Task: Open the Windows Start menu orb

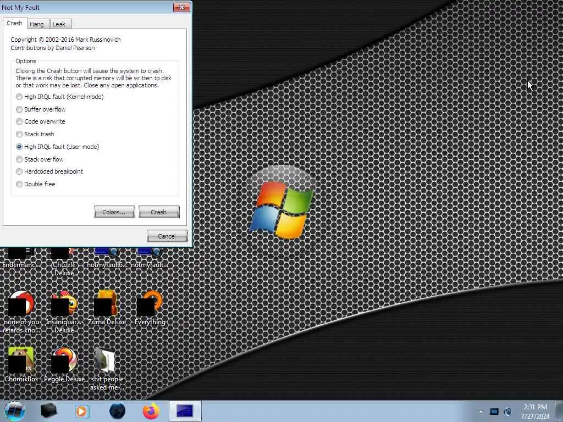Action: click(x=14, y=411)
